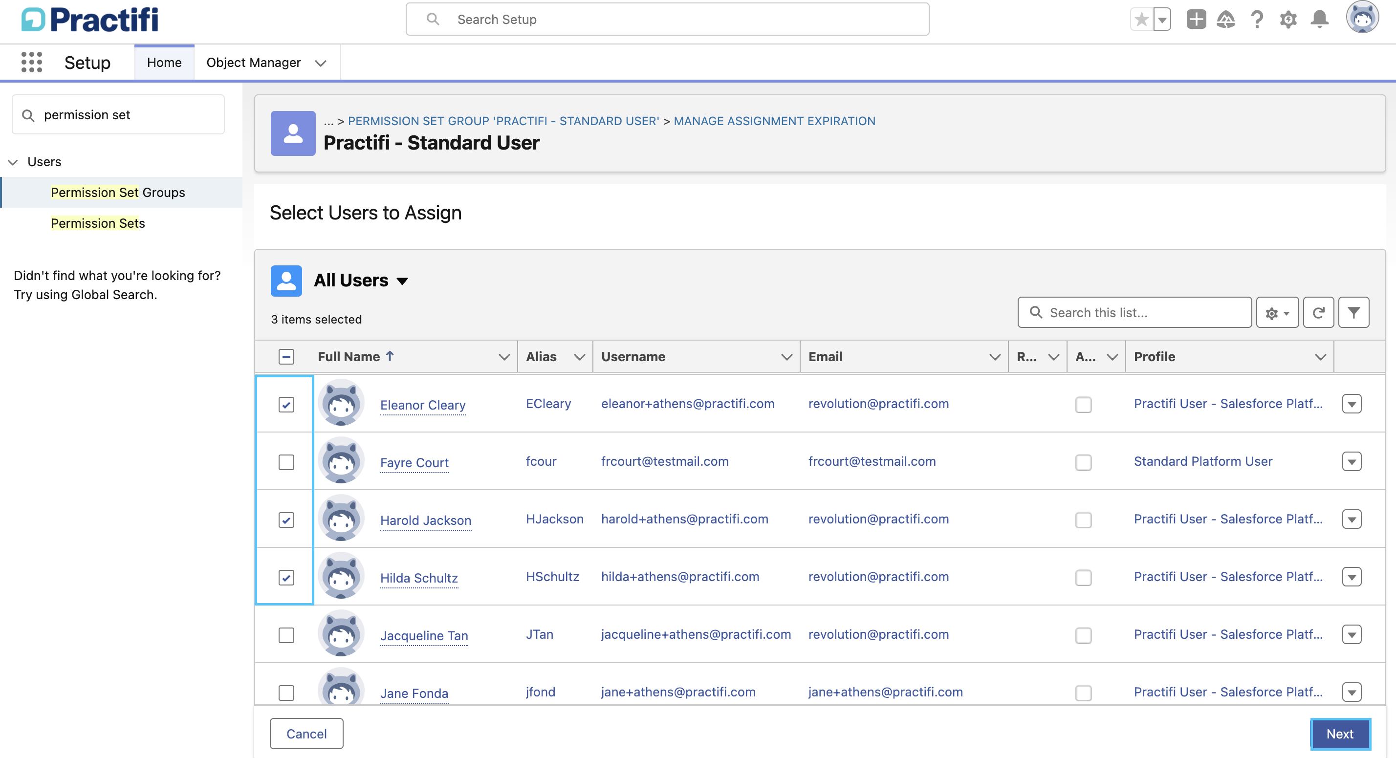Click the Quick Find permission set box
1396x758 pixels.
(x=118, y=114)
